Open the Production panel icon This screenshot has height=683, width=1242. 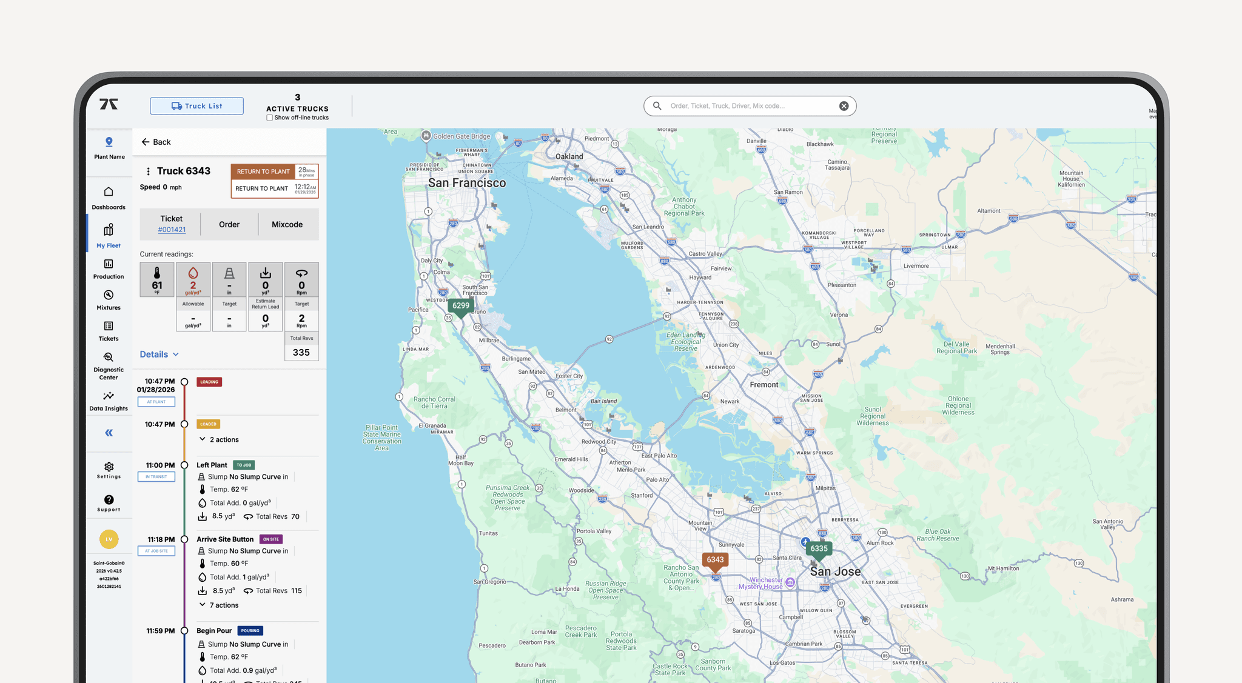(108, 264)
